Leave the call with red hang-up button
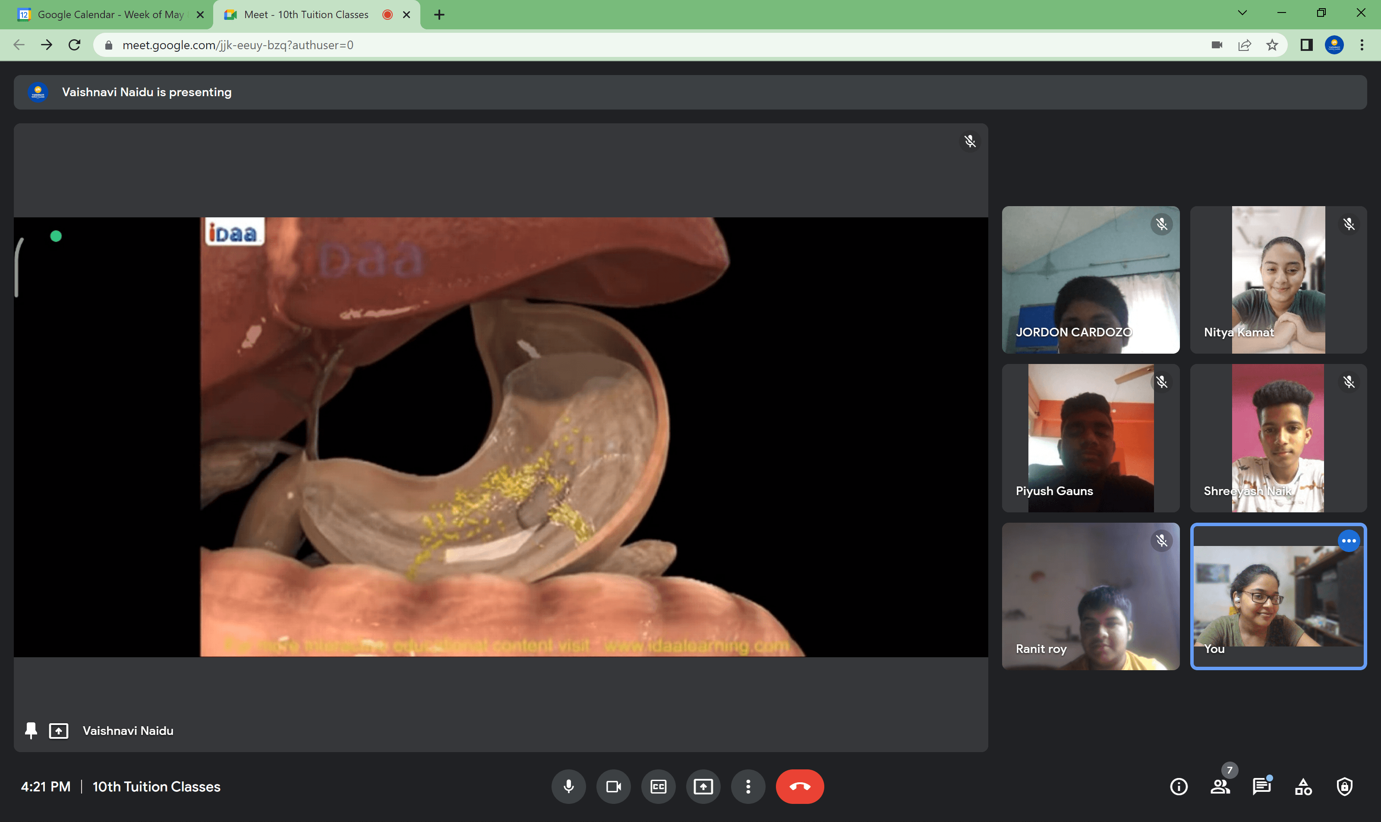1381x822 pixels. (799, 787)
